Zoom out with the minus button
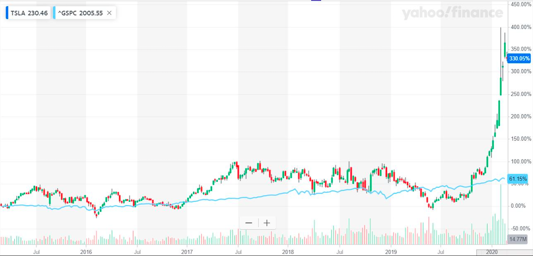Screen dimensions: 533x256 [249, 223]
